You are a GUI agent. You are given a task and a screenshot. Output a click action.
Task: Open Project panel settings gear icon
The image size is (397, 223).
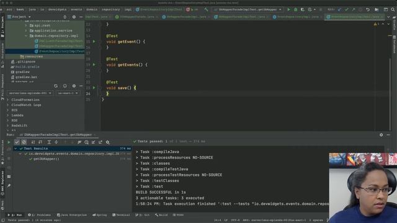pyautogui.click(x=74, y=17)
